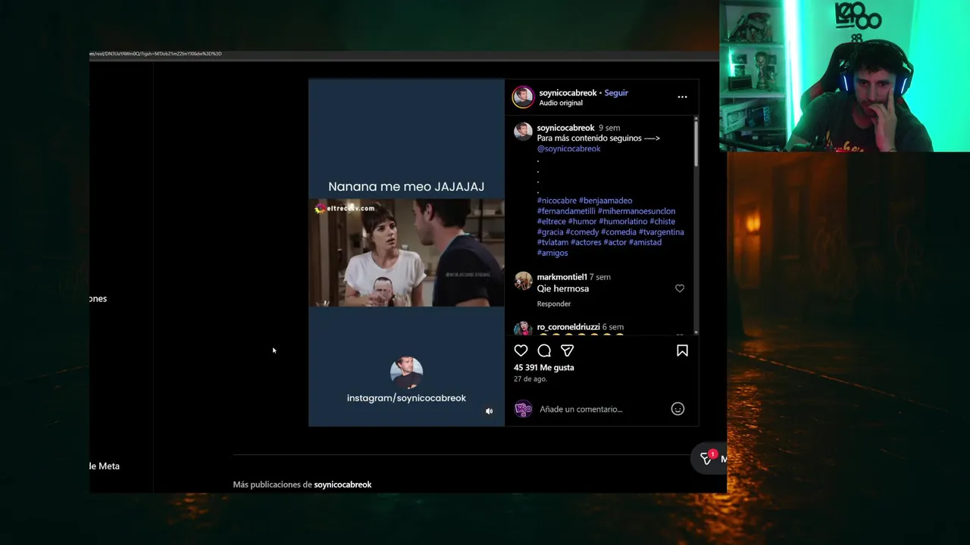
Task: Click the 27 de ago. post date
Action: (x=530, y=378)
